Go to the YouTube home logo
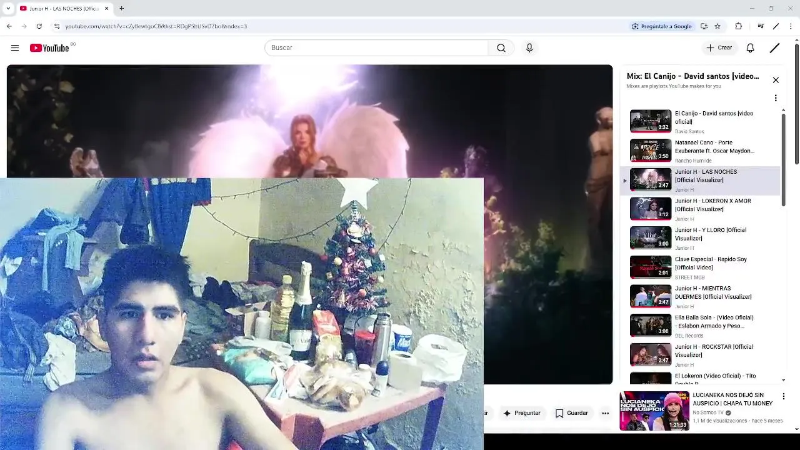This screenshot has width=800, height=450. [x=49, y=48]
